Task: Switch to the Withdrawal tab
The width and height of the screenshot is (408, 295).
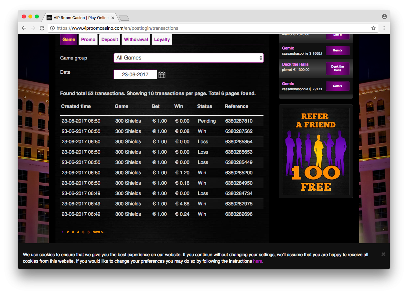Action: 136,39
